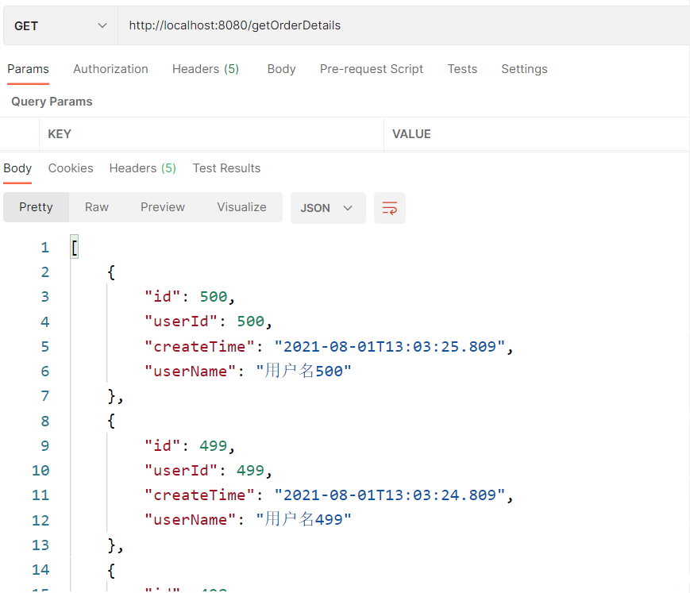This screenshot has width=690, height=593.
Task: Select the Pretty view button
Action: pos(36,207)
